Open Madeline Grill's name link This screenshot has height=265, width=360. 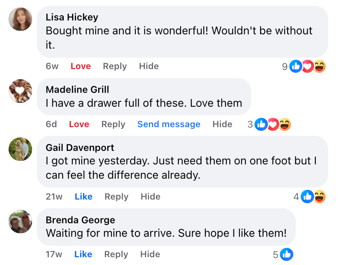(77, 90)
